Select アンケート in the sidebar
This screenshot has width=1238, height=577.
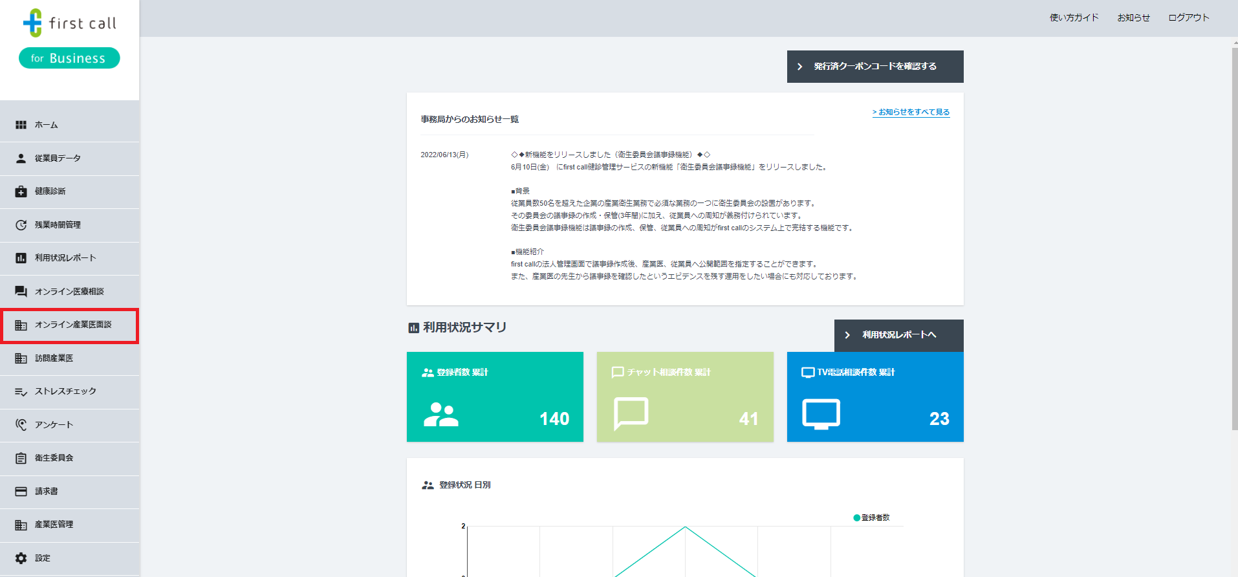coord(54,425)
